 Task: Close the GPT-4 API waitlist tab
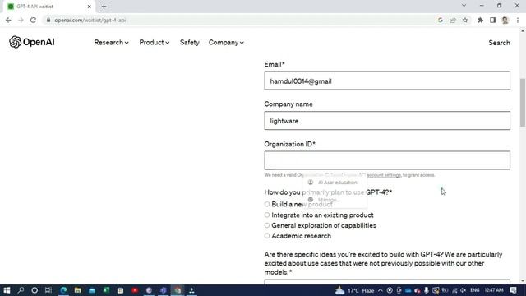click(90, 7)
